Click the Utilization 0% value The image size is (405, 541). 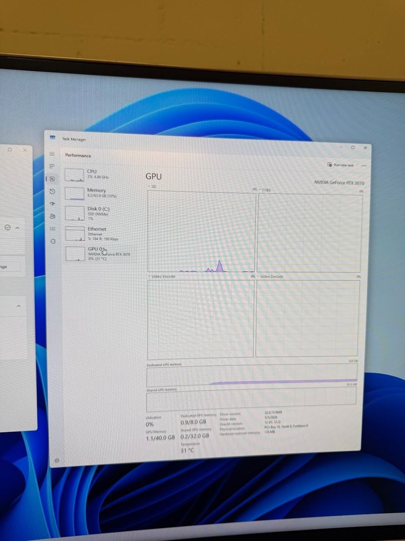pos(150,424)
